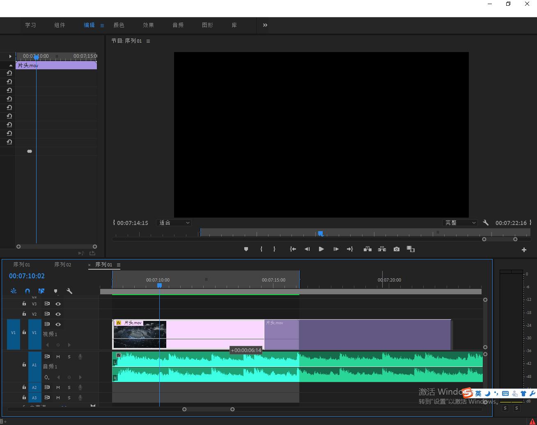
Task: Select the 序列 02 timeline tab
Action: tap(63, 265)
